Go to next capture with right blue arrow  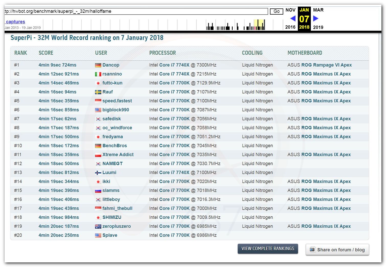point(316,18)
